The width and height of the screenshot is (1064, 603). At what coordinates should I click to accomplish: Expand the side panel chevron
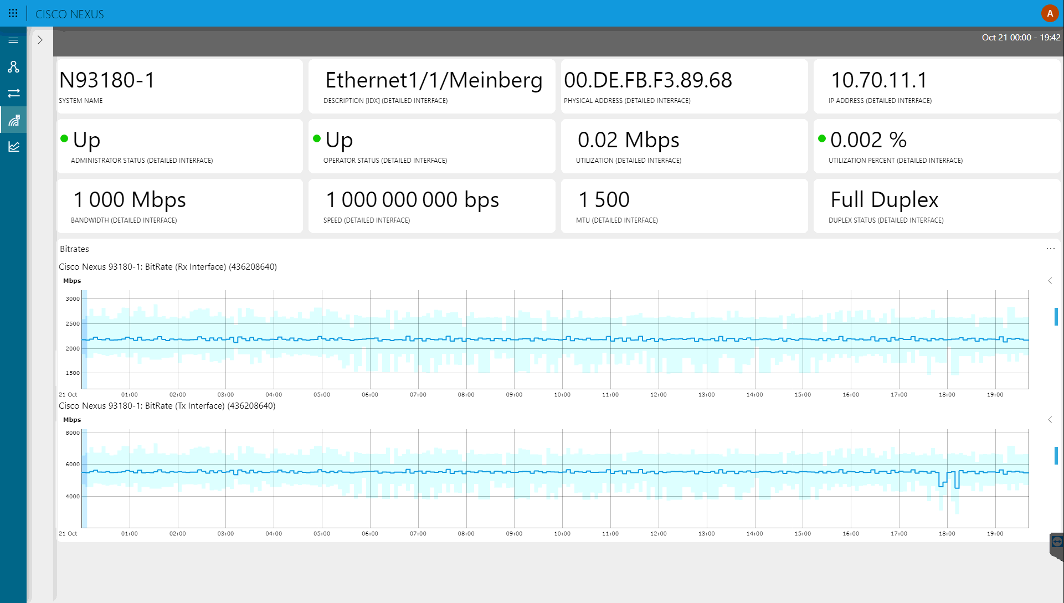pos(40,40)
